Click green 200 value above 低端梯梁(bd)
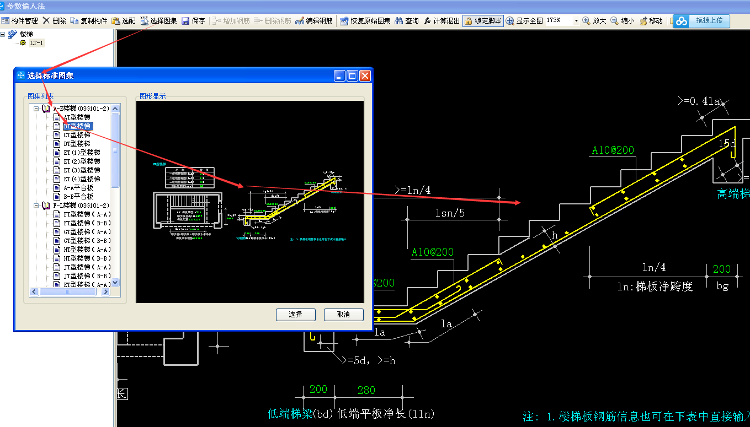The width and height of the screenshot is (750, 427). pos(318,390)
